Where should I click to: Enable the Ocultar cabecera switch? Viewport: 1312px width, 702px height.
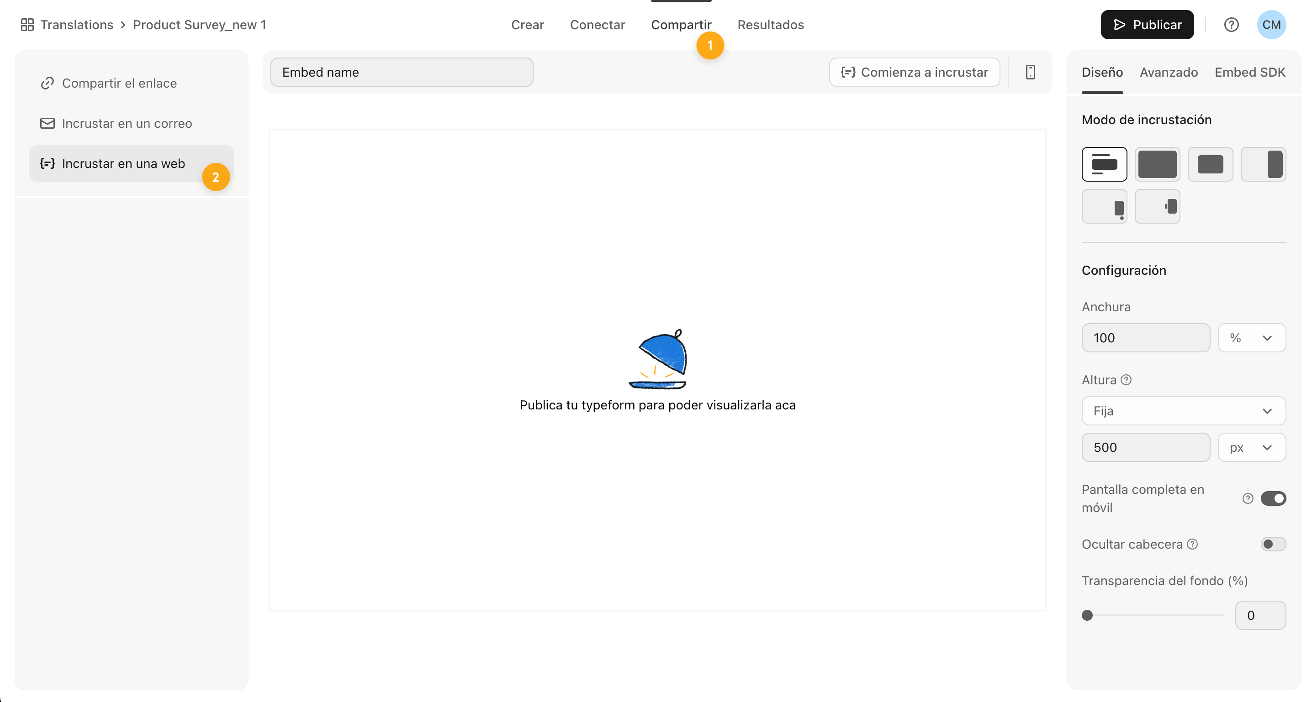(x=1273, y=544)
